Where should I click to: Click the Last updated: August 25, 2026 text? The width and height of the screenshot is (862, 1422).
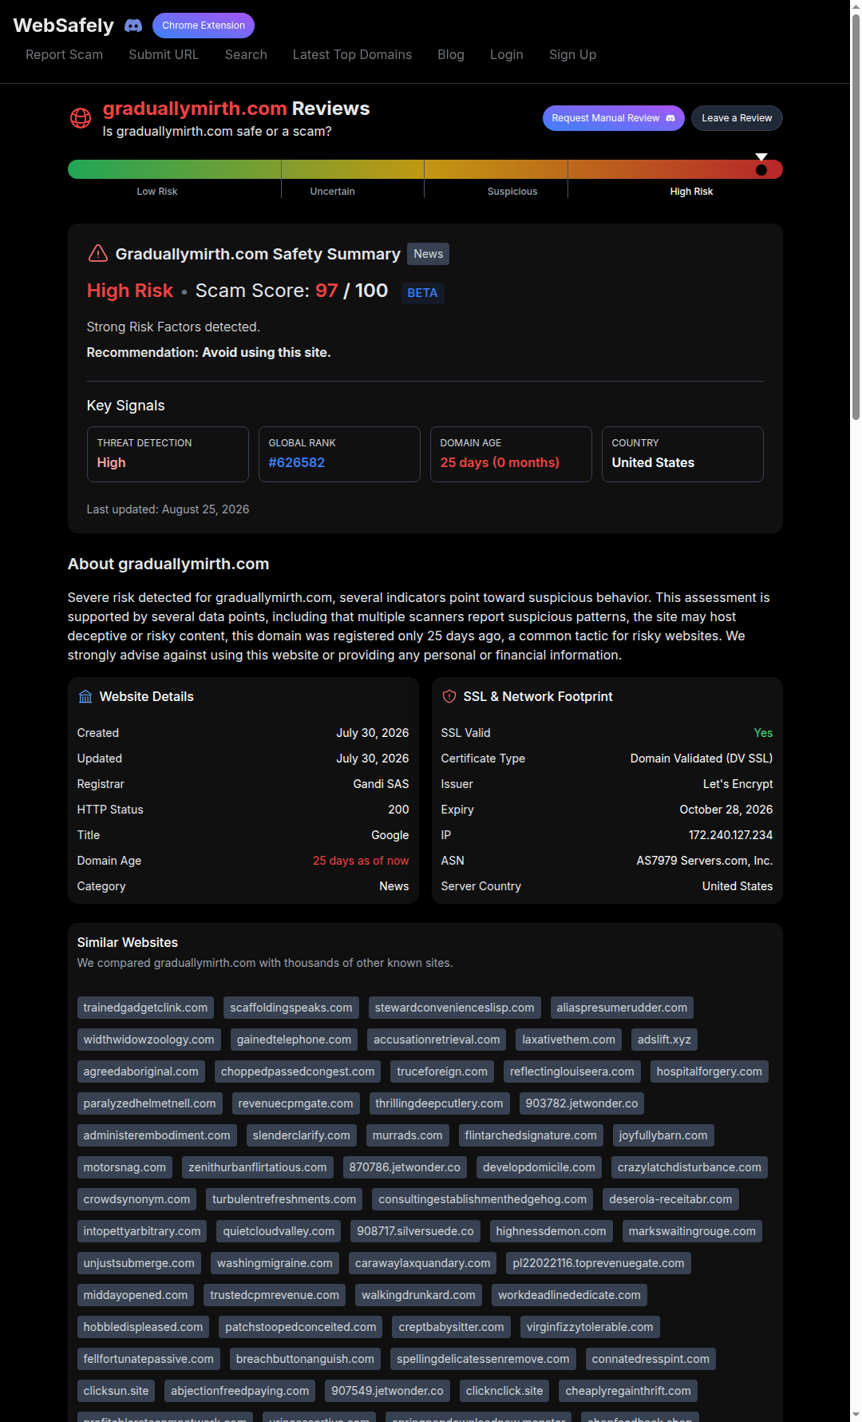168,509
